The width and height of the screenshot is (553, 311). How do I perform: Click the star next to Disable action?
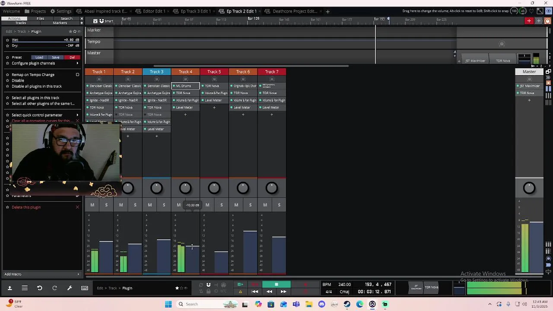pyautogui.click(x=7, y=80)
